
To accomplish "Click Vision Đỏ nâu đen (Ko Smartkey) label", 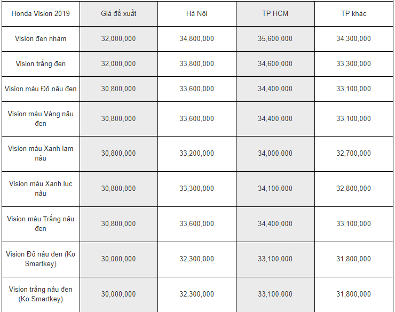I will pyautogui.click(x=41, y=259).
